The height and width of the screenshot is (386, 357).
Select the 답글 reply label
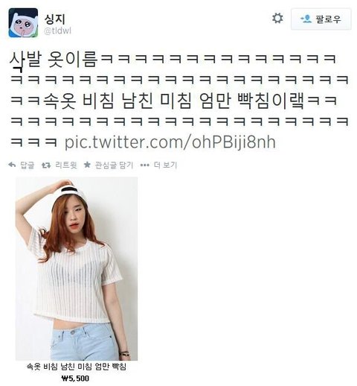point(27,165)
